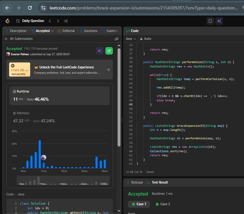Open the Solutions tab
Screen dimensions: 244x214
tap(89, 31)
